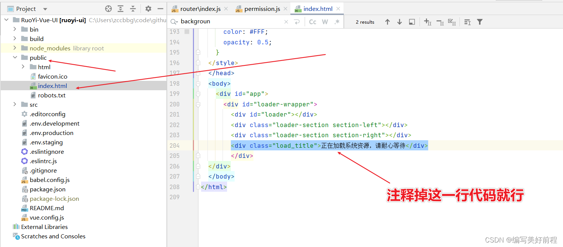This screenshot has height=247, width=563.
Task: Open results in Find window
Action: [412, 22]
